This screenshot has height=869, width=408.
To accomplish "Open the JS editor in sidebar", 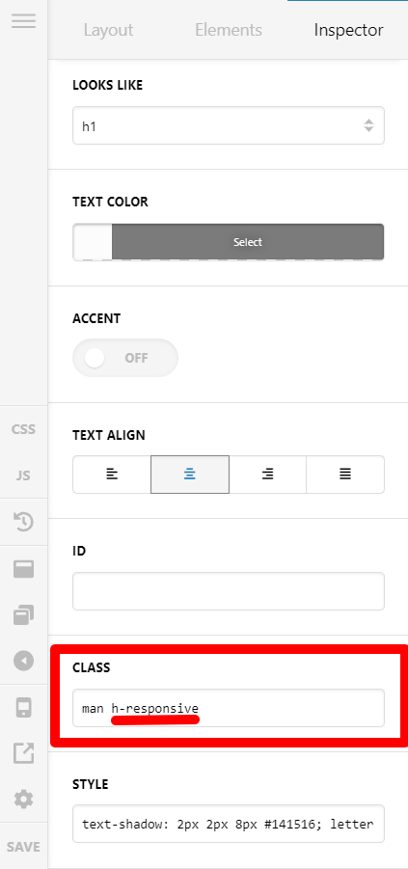I will click(x=23, y=475).
